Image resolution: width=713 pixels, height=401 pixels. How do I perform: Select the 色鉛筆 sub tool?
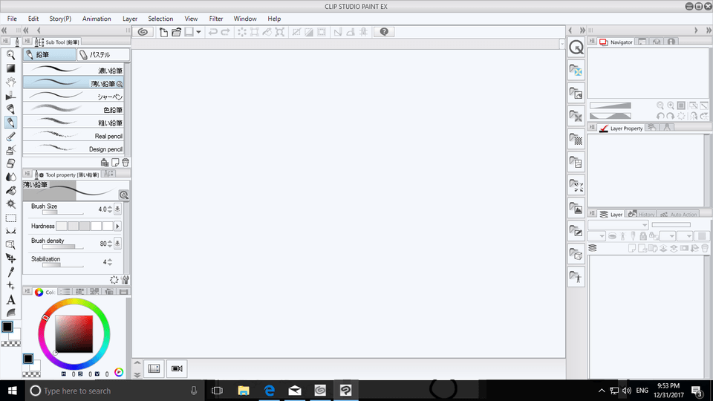(x=74, y=110)
